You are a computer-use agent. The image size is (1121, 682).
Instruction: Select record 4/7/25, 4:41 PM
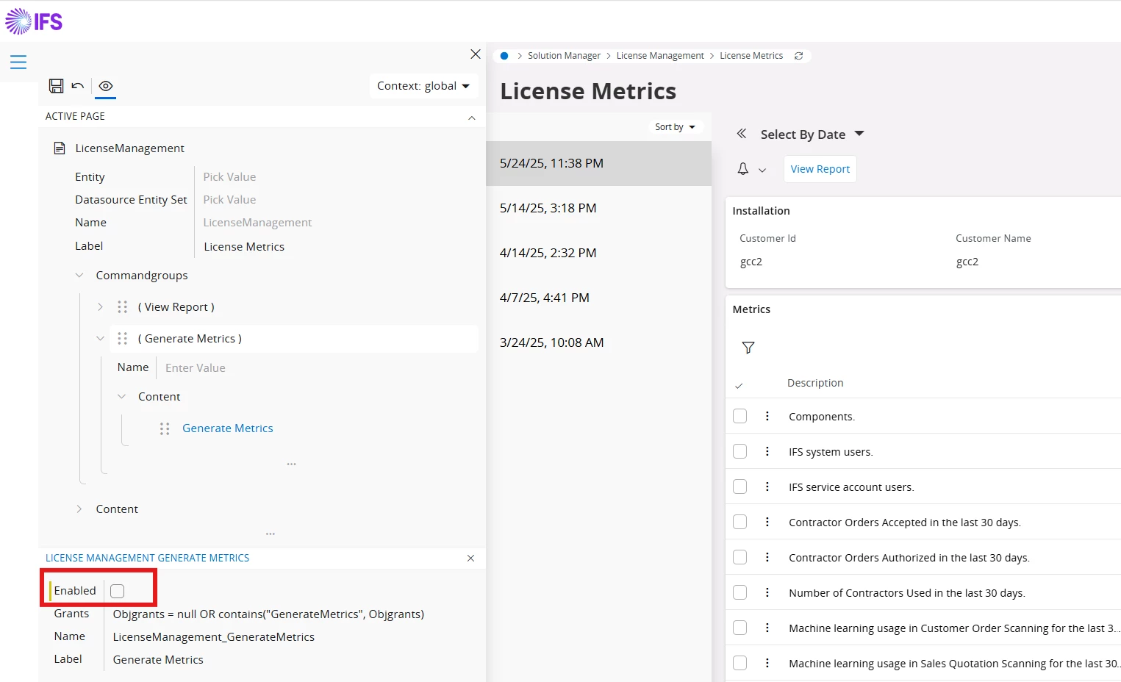pos(598,298)
